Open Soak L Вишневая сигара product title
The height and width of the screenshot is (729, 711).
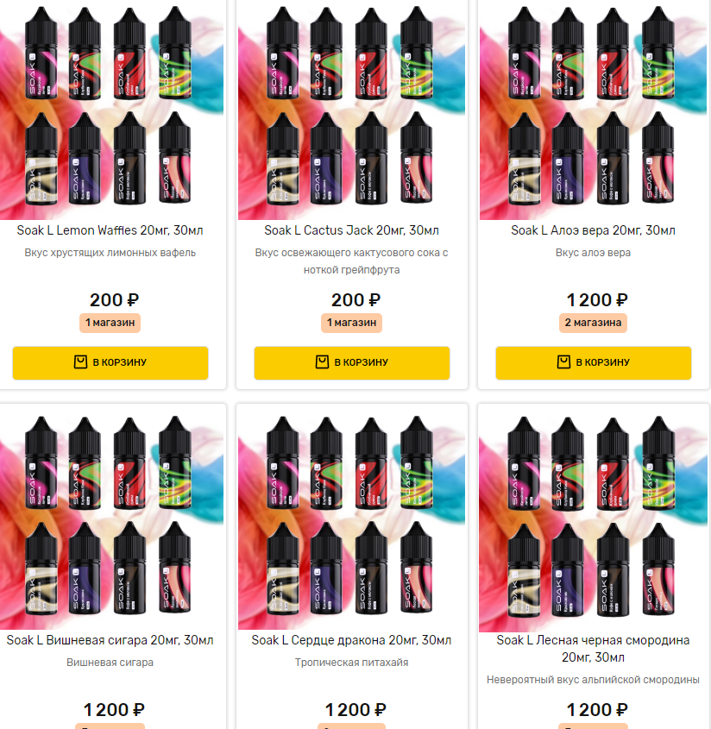click(x=110, y=640)
